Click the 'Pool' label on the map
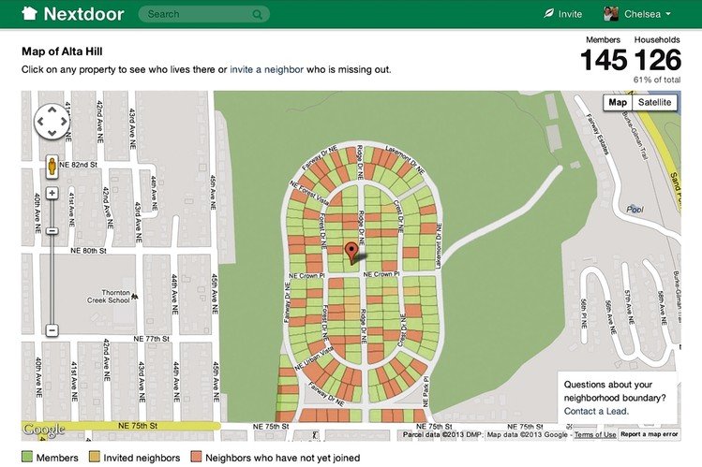Viewport: 702px width, 467px height. pos(635,210)
